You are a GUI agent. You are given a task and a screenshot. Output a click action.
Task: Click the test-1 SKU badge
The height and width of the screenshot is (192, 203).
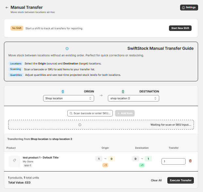pyautogui.click(x=27, y=165)
